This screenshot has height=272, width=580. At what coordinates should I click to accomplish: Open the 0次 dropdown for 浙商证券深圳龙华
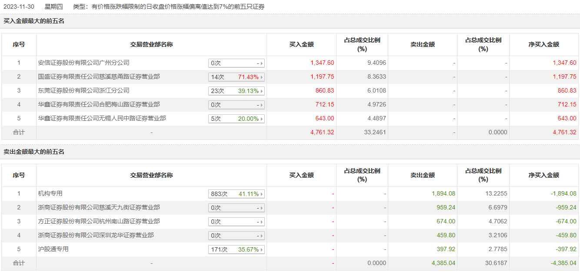237,236
